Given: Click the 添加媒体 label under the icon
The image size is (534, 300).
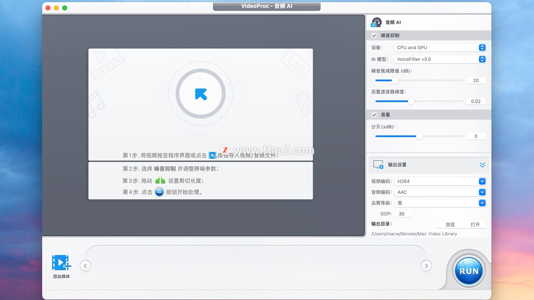Looking at the screenshot, I should click(61, 276).
